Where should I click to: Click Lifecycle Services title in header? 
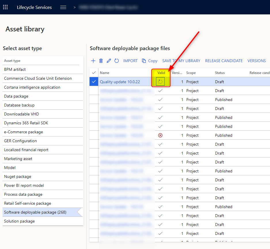34,7
